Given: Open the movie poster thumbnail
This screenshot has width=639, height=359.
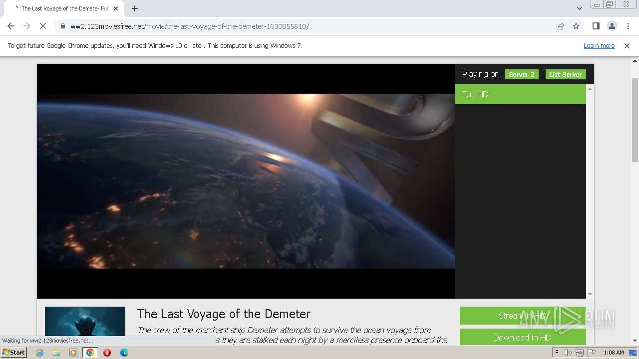Looking at the screenshot, I should pyautogui.click(x=85, y=321).
